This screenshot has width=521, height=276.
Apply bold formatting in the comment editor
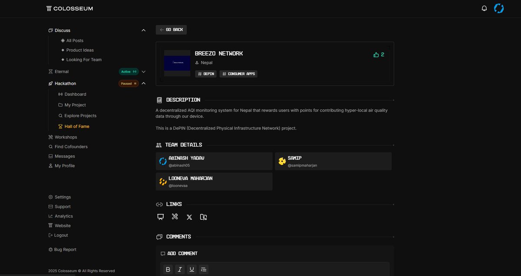168,269
